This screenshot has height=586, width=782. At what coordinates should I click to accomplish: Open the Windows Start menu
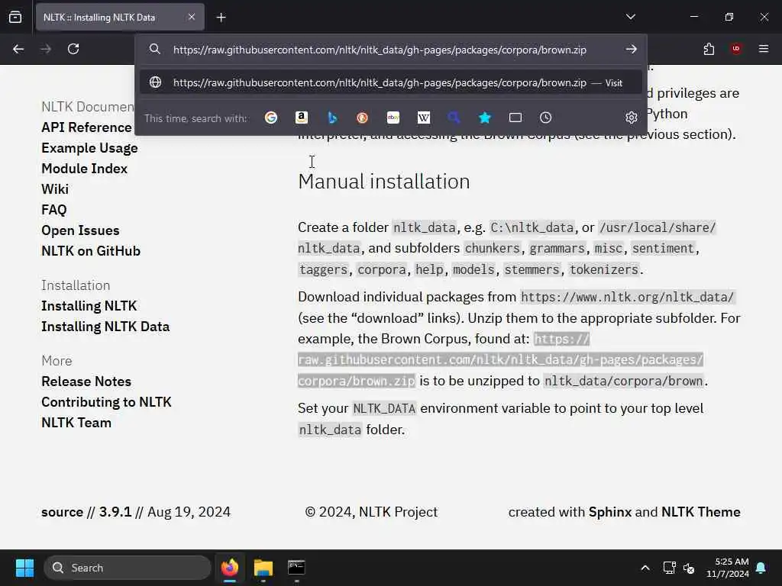point(24,568)
